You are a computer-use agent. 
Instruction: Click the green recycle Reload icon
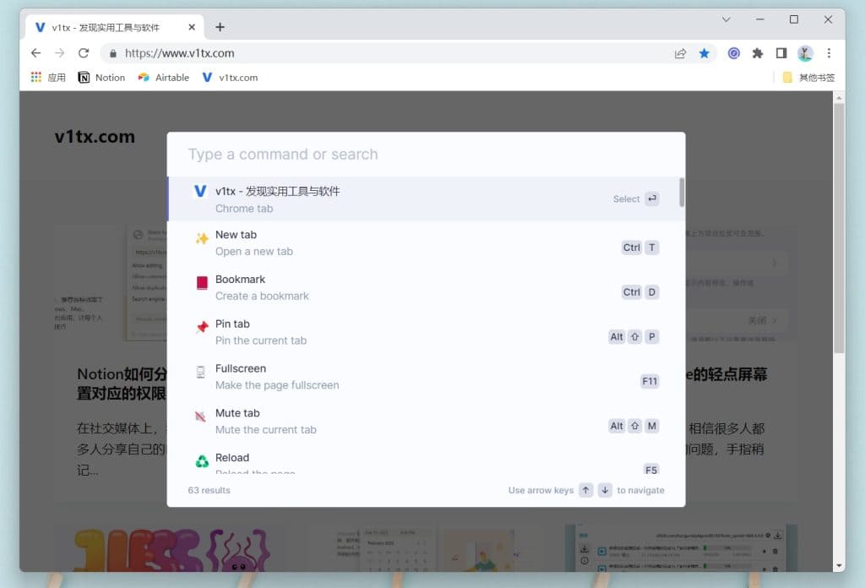coord(202,461)
